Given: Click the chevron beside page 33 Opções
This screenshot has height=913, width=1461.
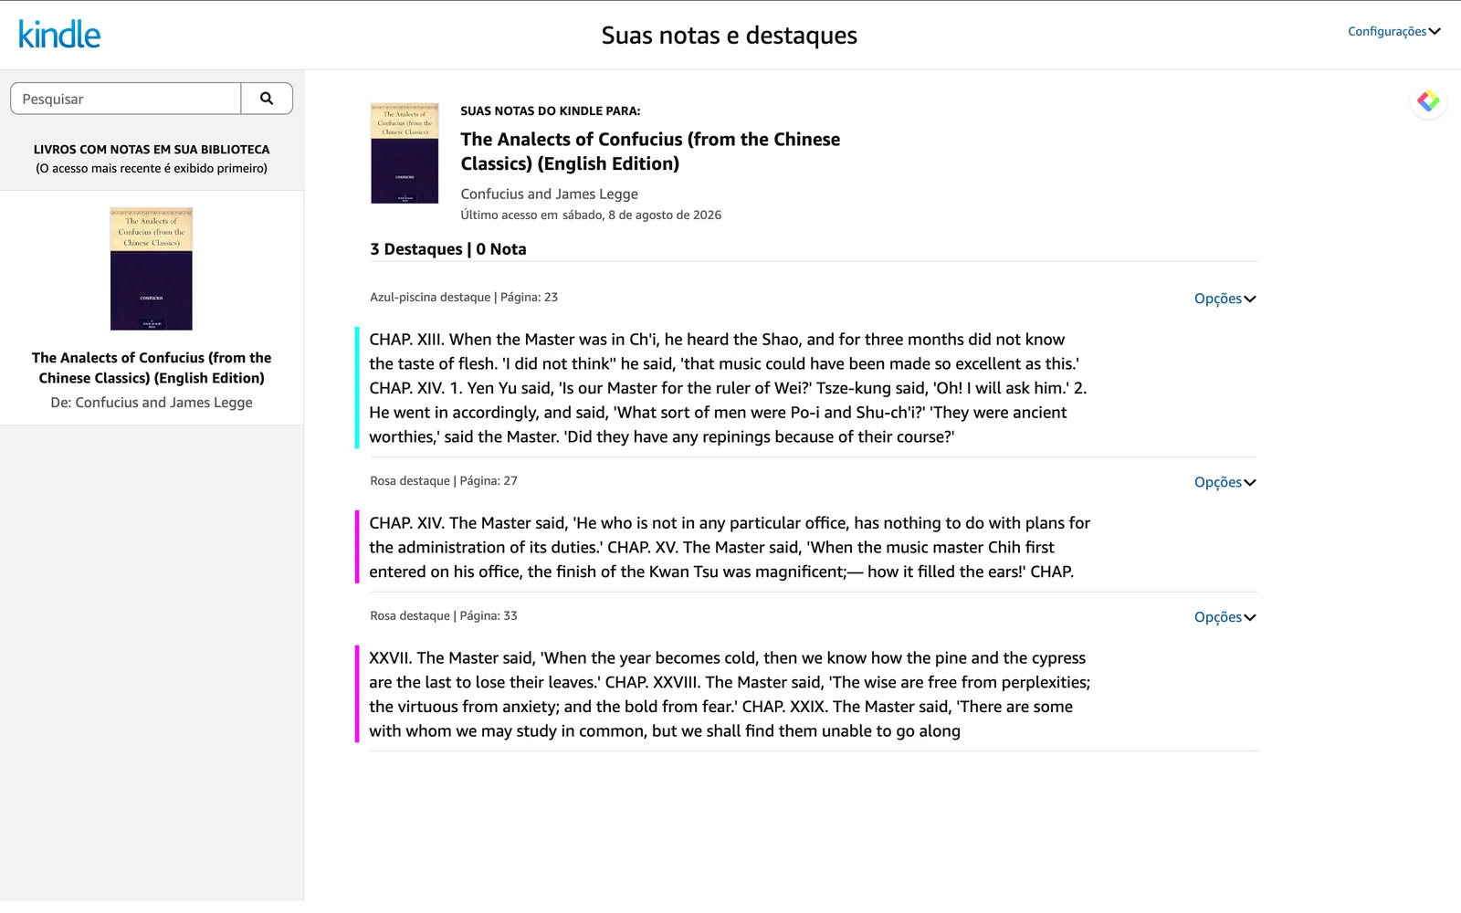Looking at the screenshot, I should (x=1250, y=618).
